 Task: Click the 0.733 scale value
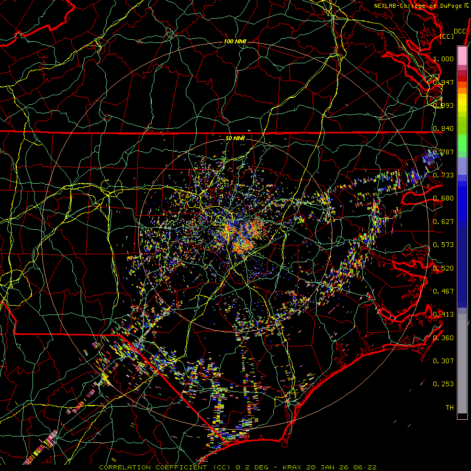443,175
